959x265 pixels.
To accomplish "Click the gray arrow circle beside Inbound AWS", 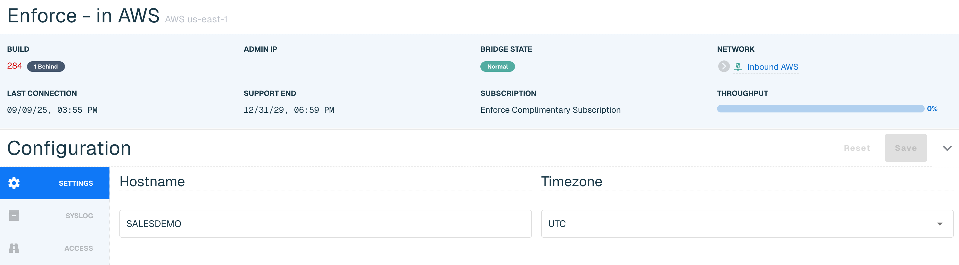I will (x=724, y=67).
